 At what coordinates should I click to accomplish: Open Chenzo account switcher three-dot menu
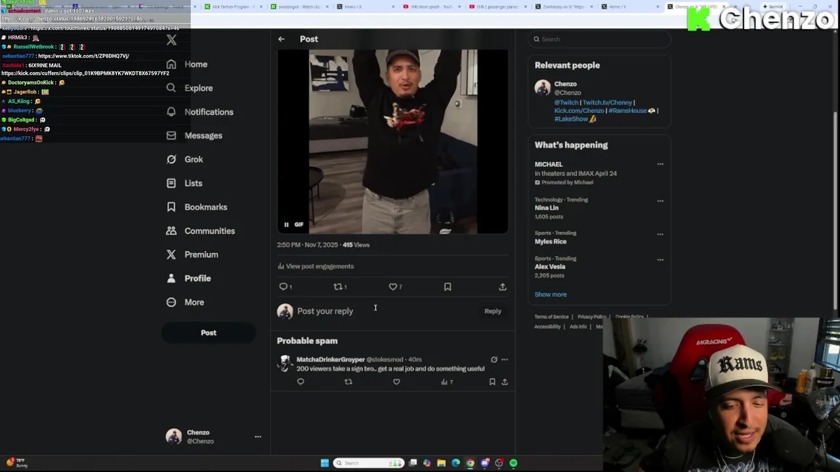(x=258, y=437)
